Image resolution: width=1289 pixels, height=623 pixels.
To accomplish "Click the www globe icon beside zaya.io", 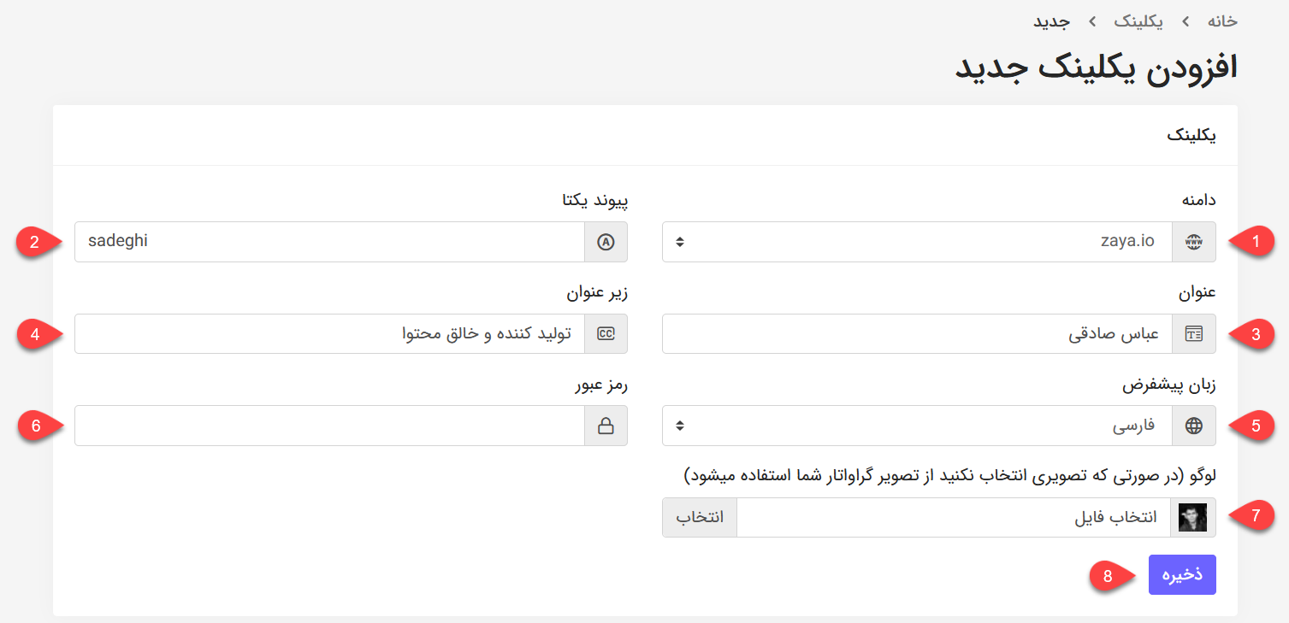I will 1193,242.
